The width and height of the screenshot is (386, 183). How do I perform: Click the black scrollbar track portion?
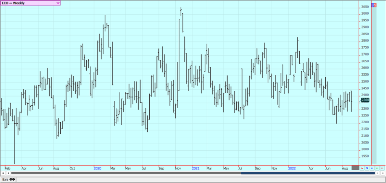tap(126, 173)
